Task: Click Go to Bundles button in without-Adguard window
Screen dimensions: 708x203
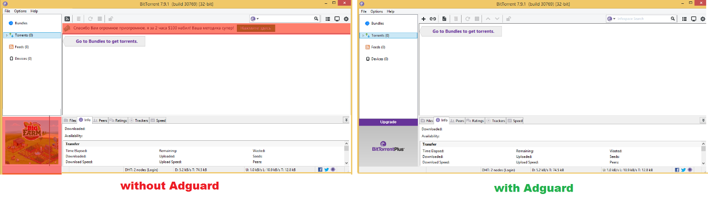Action: pyautogui.click(x=105, y=41)
